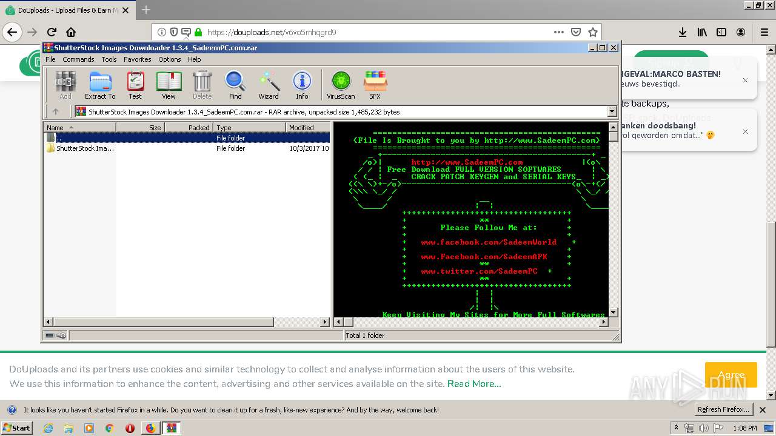Select the ShutterStock Ima... folder row
The image size is (776, 436).
point(187,148)
